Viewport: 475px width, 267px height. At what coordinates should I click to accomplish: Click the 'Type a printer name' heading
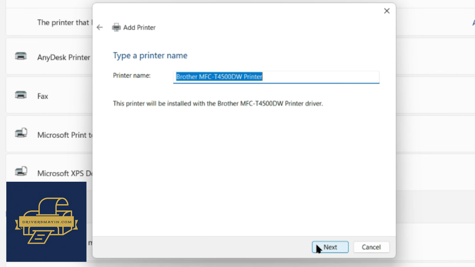click(150, 56)
